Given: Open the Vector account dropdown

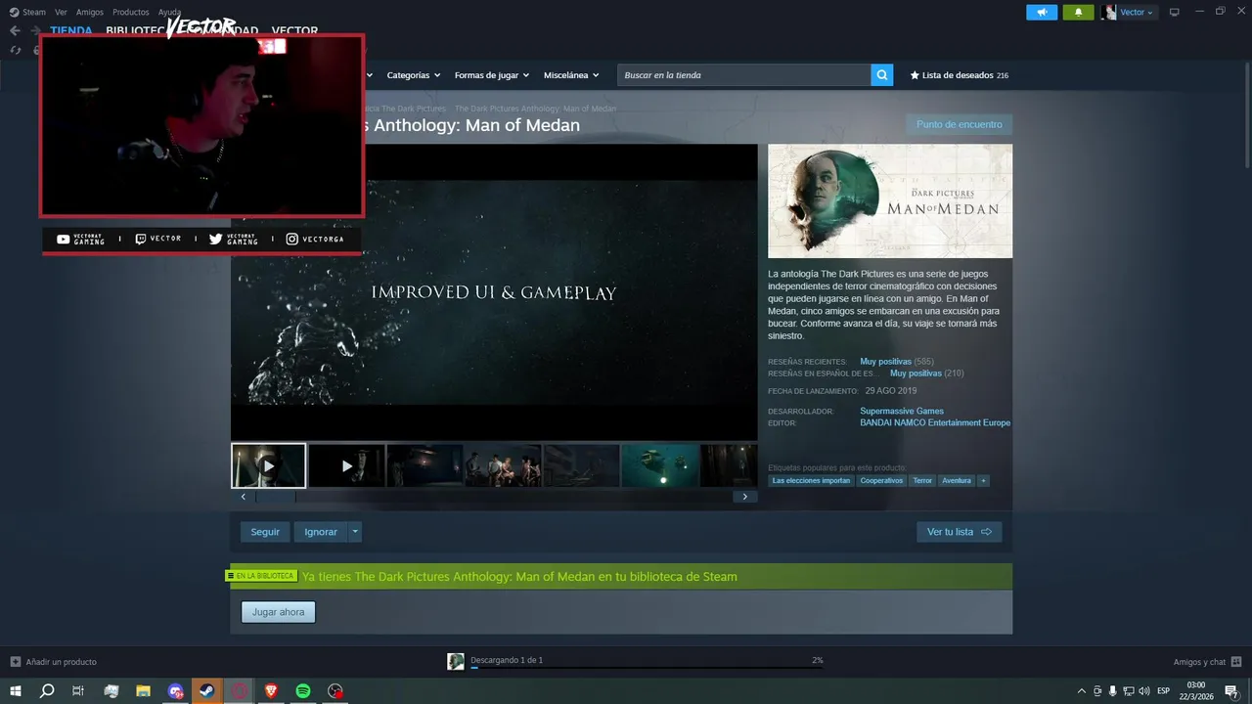Looking at the screenshot, I should [1137, 12].
